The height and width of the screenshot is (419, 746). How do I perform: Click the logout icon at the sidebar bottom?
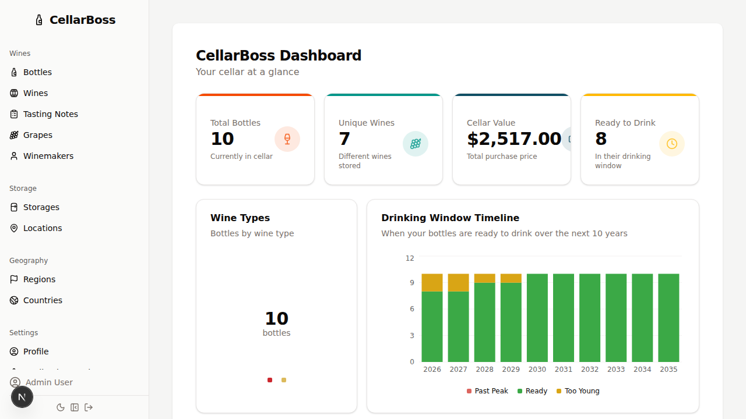(89, 407)
